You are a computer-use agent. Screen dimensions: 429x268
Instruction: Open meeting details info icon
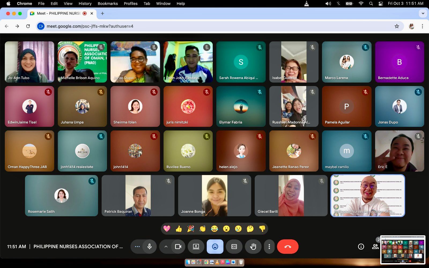pyautogui.click(x=361, y=247)
